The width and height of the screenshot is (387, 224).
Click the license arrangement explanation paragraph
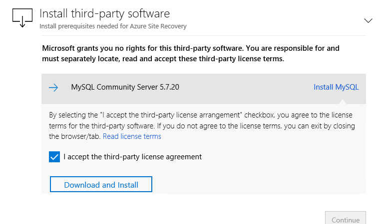click(x=202, y=125)
